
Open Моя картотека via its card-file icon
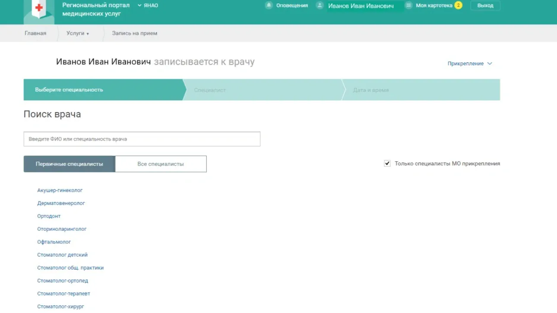point(408,6)
